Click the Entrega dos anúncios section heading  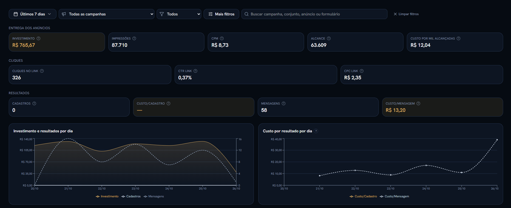tap(29, 28)
